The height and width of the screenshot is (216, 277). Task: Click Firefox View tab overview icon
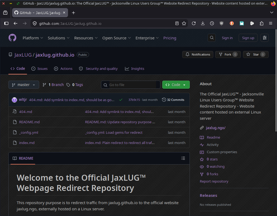pyautogui.click(x=5, y=13)
